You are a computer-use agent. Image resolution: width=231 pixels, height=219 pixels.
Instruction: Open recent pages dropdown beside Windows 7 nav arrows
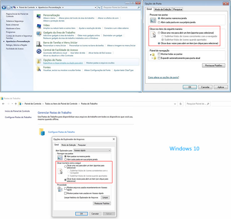point(12,7)
